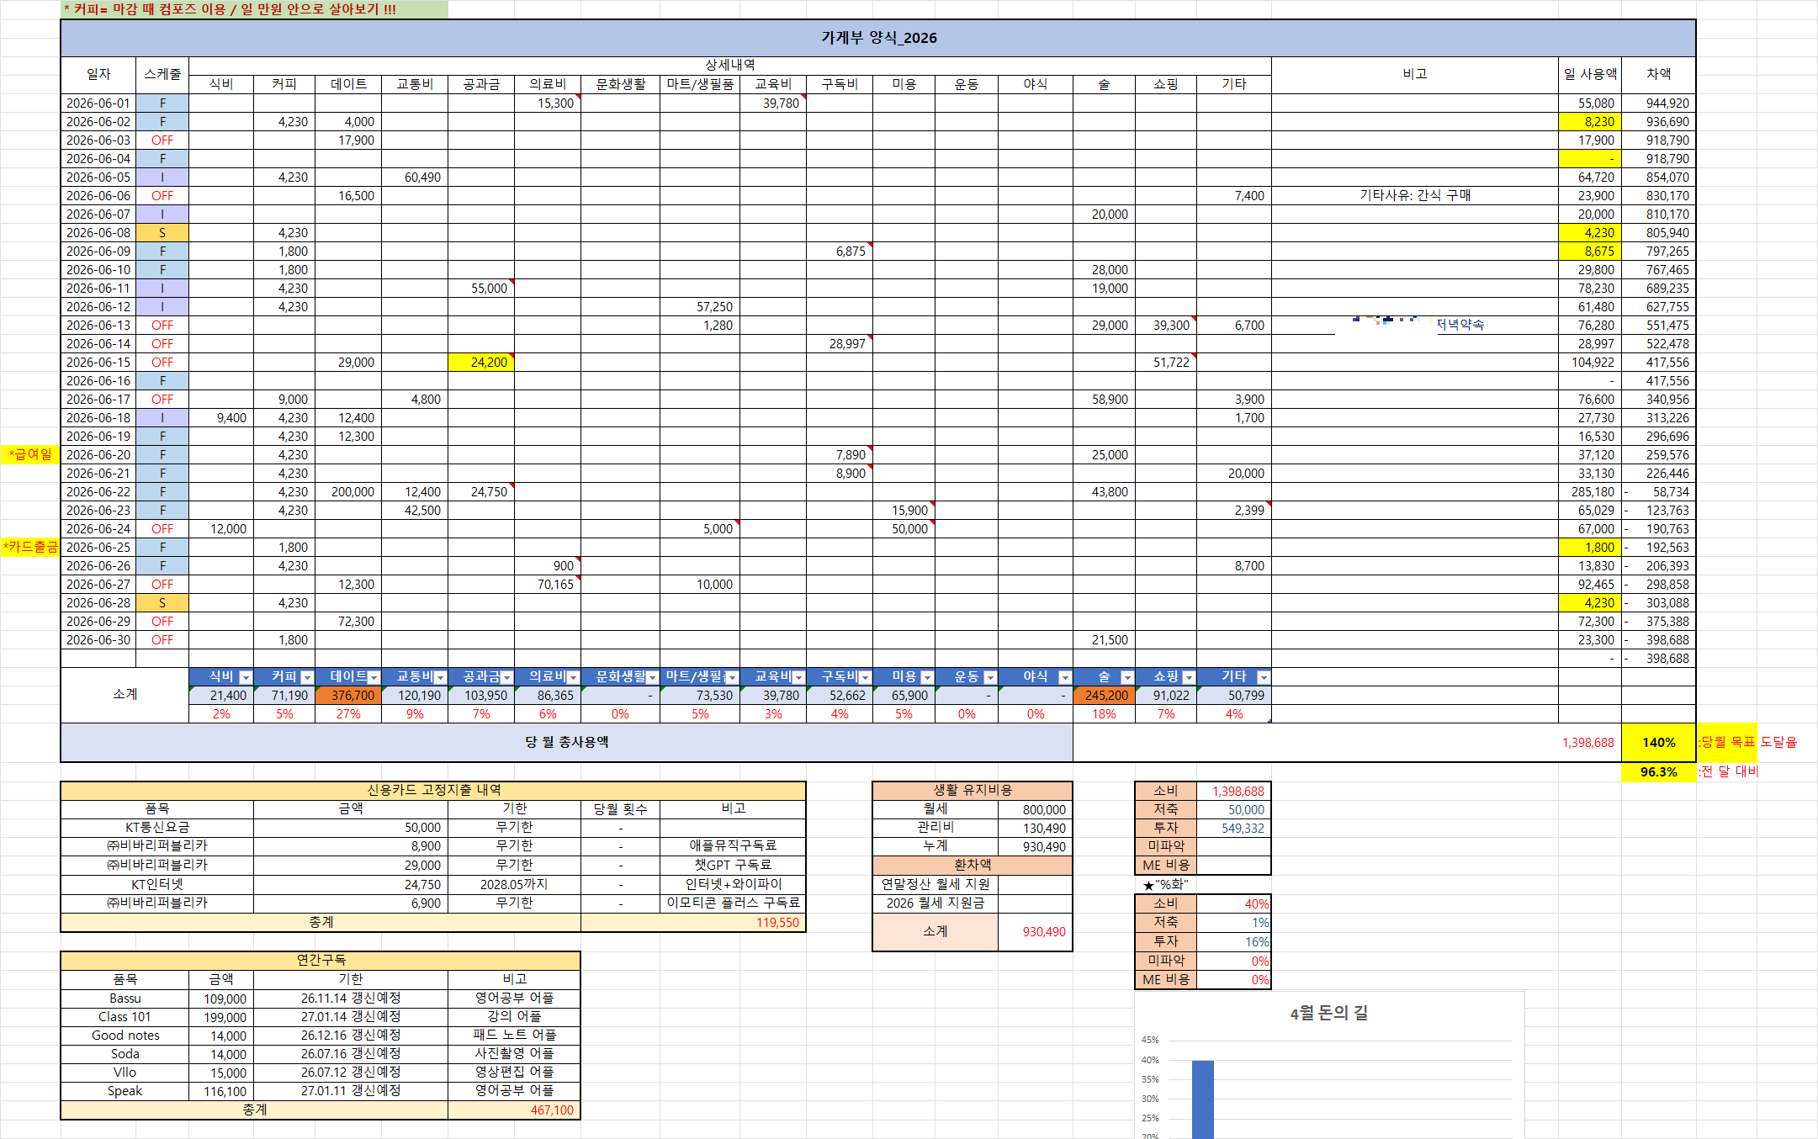Select the 저녁약속 note cell
The width and height of the screenshot is (1818, 1139).
[x=1415, y=325]
